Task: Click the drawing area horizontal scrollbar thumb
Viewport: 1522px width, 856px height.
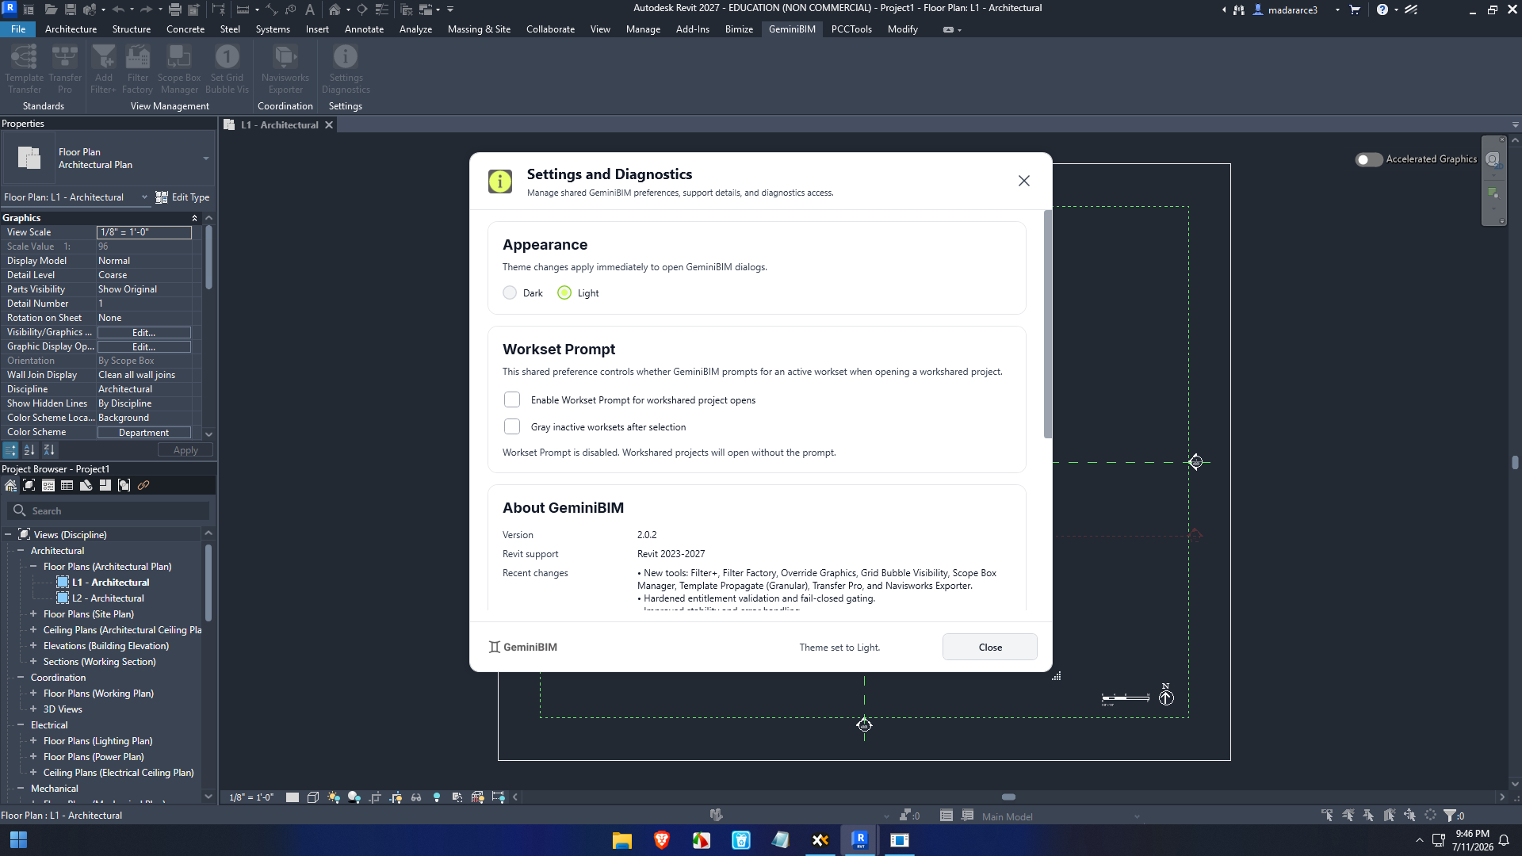Action: (x=1008, y=797)
